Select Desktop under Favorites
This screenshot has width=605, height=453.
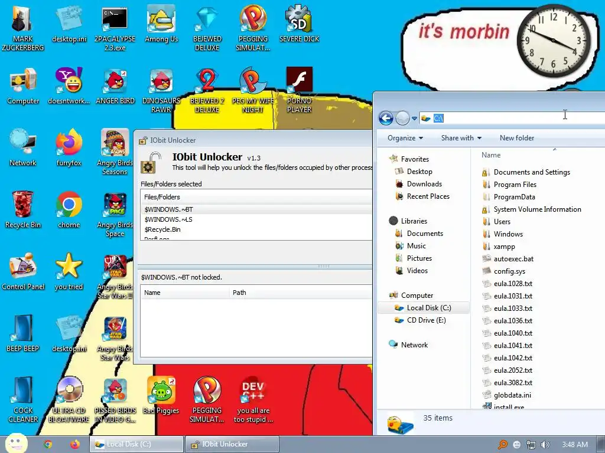pos(419,172)
